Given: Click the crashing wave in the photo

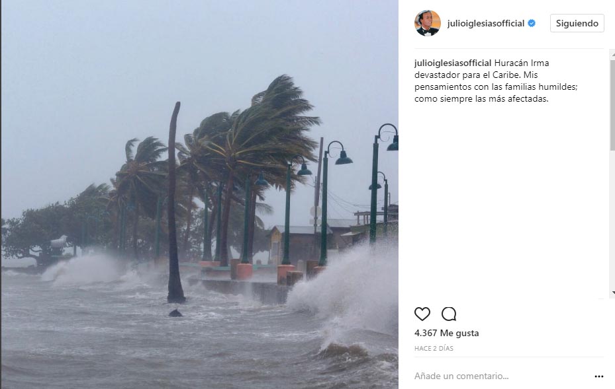Looking at the screenshot, I should [345, 289].
